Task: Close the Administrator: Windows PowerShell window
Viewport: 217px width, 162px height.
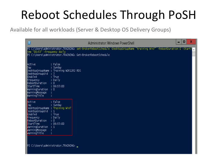Action: 191,42
